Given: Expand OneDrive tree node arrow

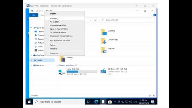Looking at the screenshot, I should click(31, 55).
